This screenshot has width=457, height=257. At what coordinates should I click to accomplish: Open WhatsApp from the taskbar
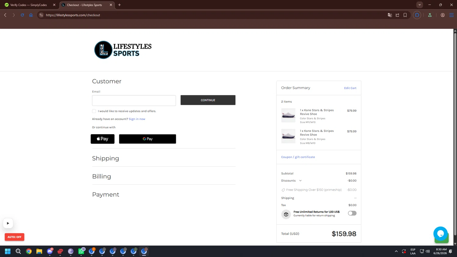click(81, 251)
